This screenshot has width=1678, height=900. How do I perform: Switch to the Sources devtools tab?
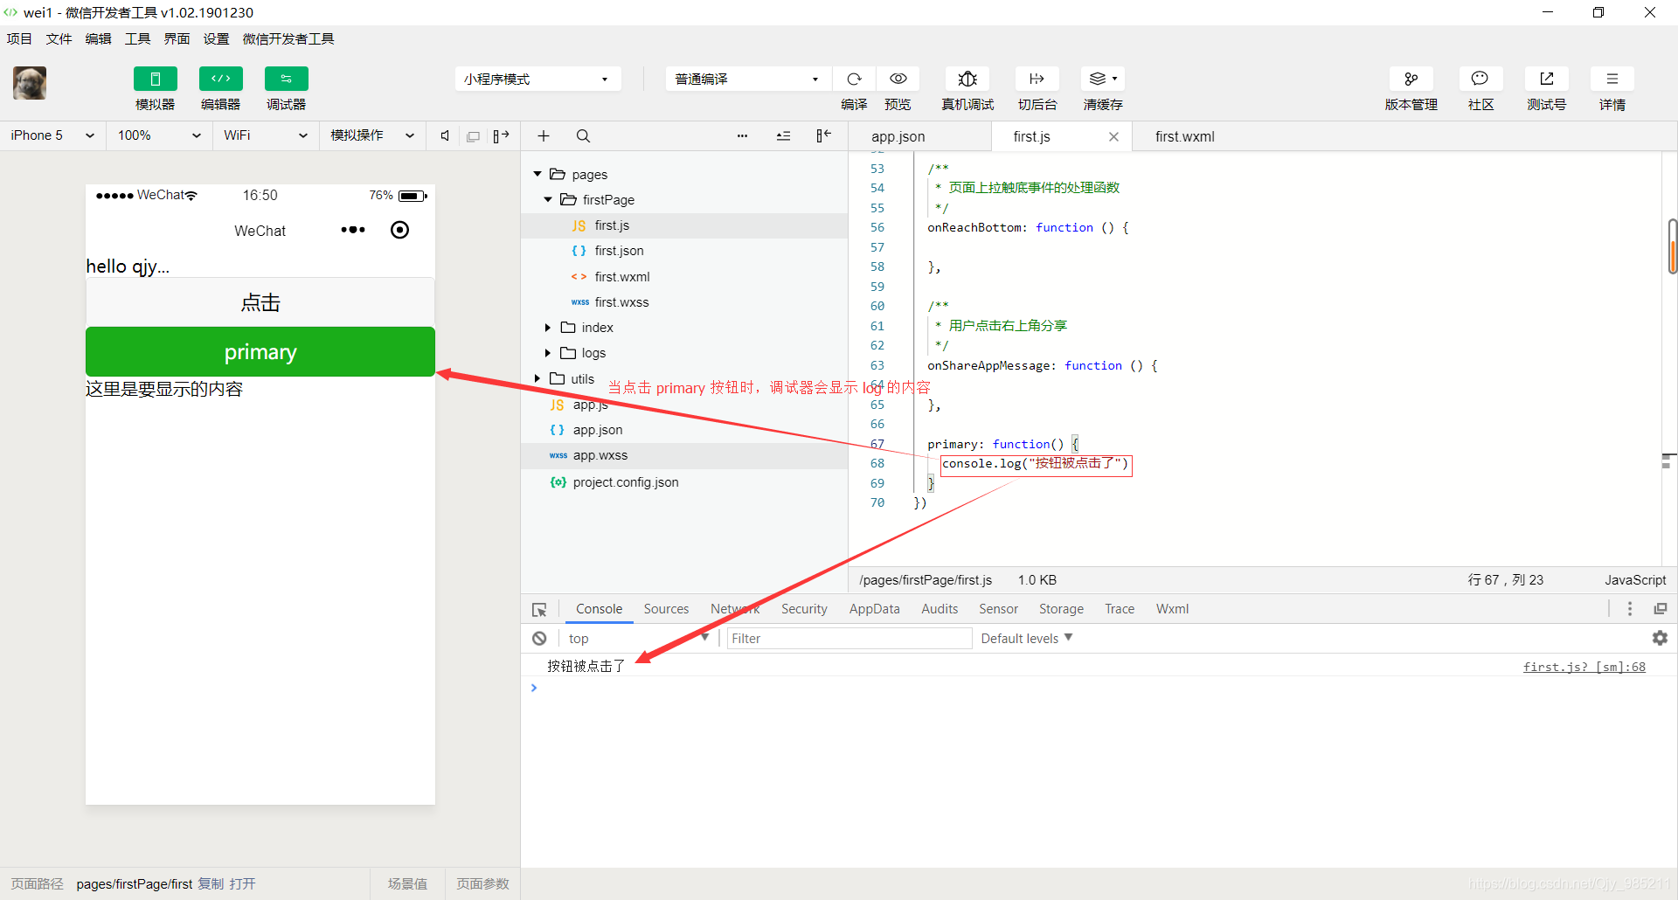click(x=666, y=609)
